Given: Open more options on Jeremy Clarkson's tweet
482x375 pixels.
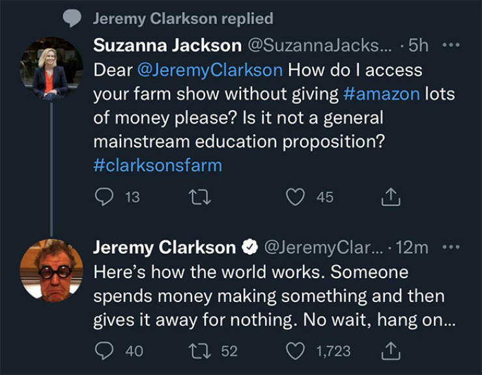Looking at the screenshot, I should click(451, 247).
